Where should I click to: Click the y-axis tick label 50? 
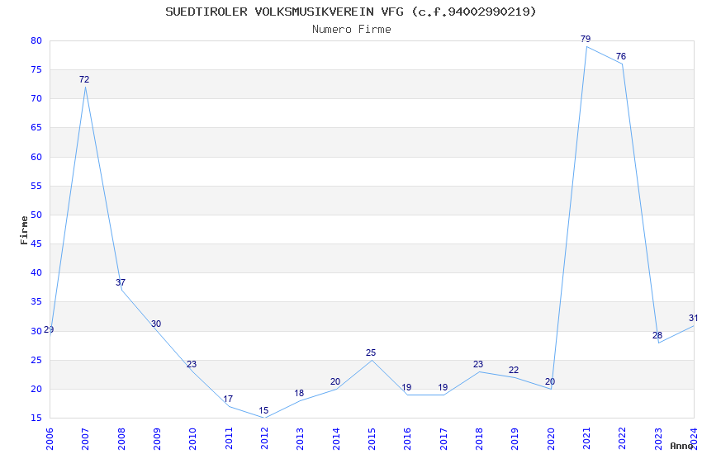click(x=36, y=215)
